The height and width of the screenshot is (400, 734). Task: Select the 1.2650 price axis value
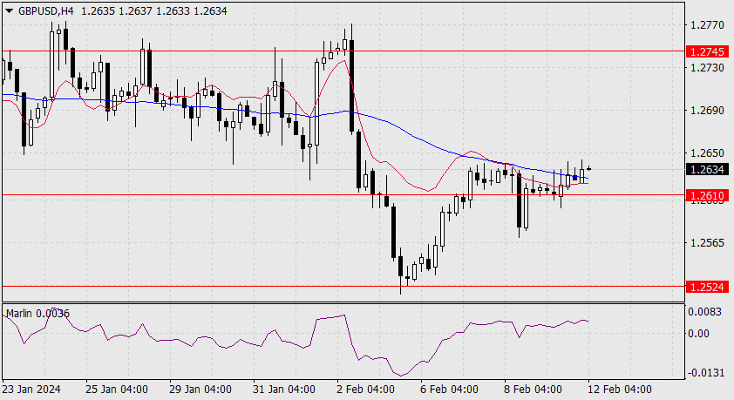[x=707, y=153]
